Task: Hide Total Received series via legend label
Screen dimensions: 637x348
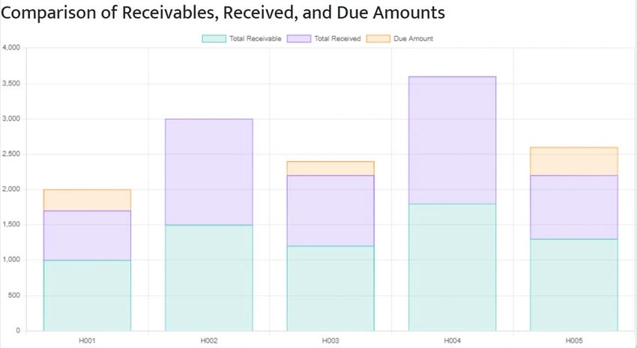Action: (337, 38)
